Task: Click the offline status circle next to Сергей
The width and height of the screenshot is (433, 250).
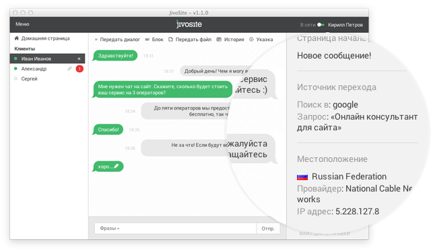Action: (x=15, y=79)
